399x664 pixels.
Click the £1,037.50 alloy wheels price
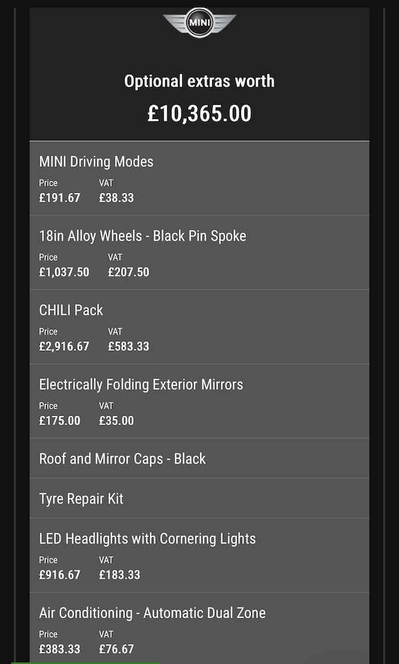point(64,272)
